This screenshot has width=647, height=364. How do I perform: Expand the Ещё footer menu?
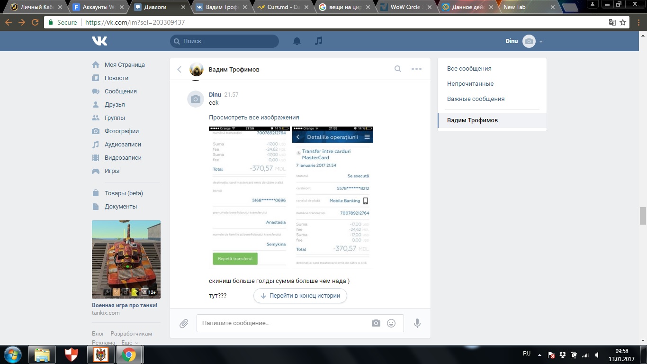(129, 342)
